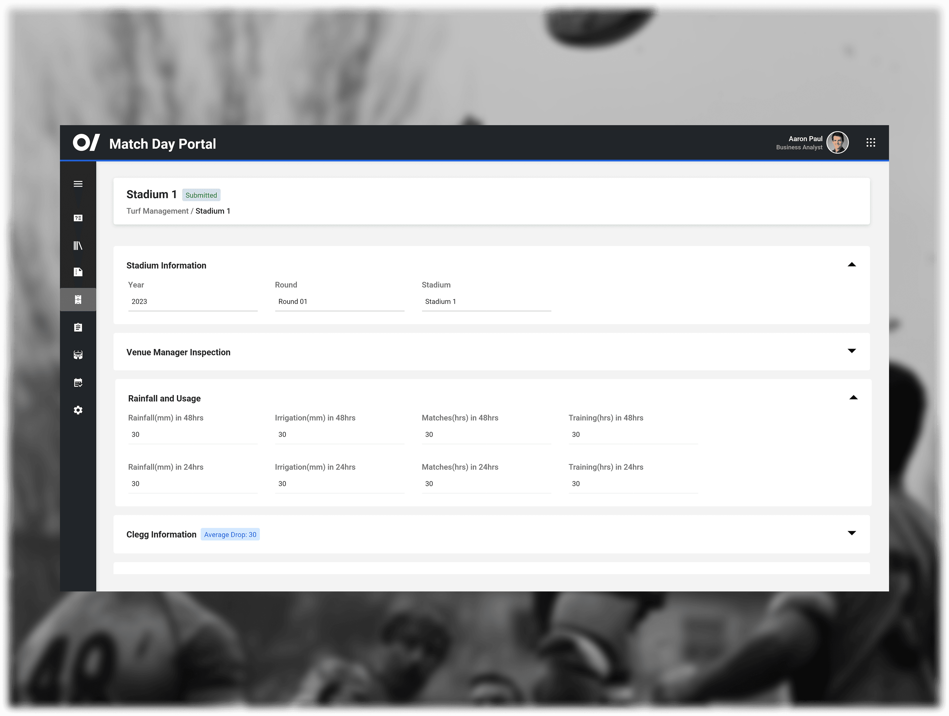Click the Rainfall(mm) in 48hrs input field
The width and height of the screenshot is (949, 716).
pyautogui.click(x=192, y=435)
